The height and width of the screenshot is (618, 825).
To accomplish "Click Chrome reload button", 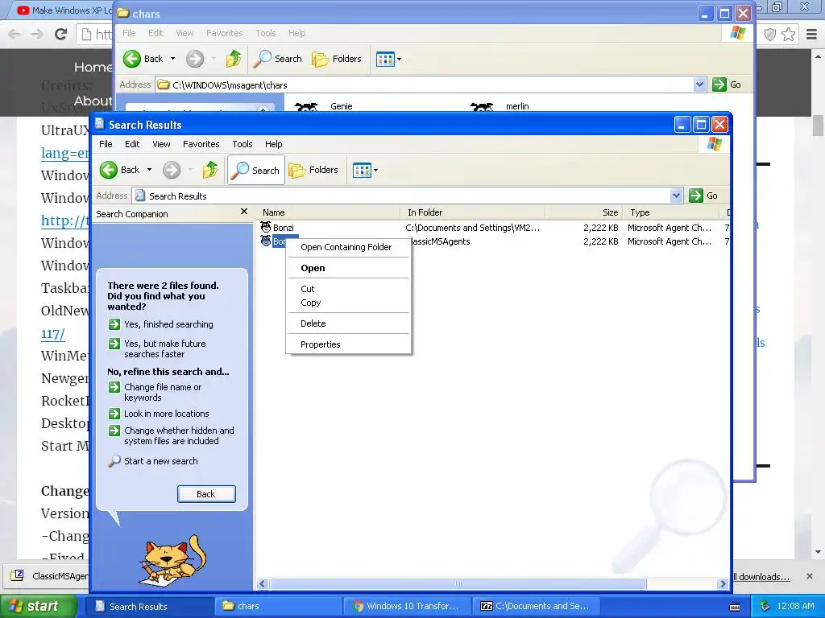I will pyautogui.click(x=61, y=34).
